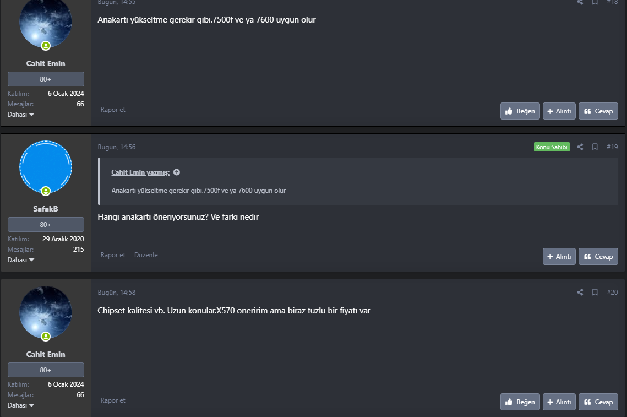Screen dimensions: 627x417
Task: Open post #20 permalink number
Action: (612, 293)
